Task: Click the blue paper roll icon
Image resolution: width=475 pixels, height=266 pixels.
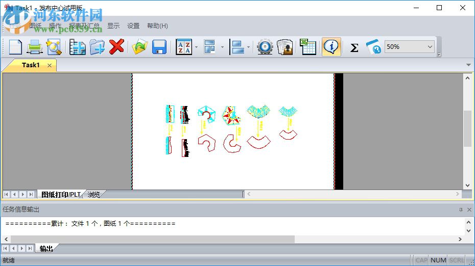Action: 373,47
